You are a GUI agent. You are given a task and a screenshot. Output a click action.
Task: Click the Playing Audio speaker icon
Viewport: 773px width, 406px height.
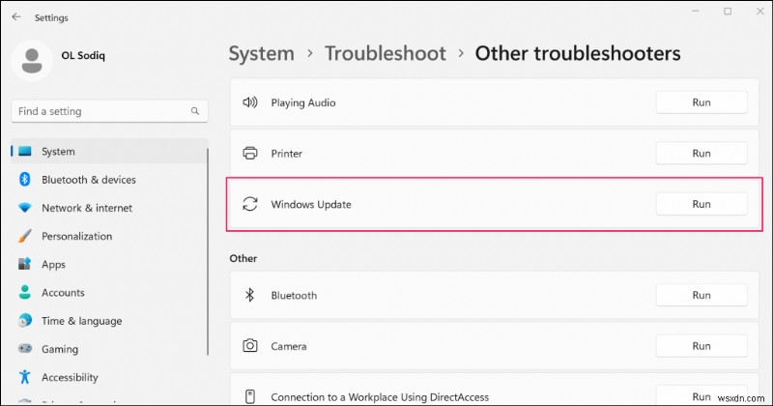(250, 102)
